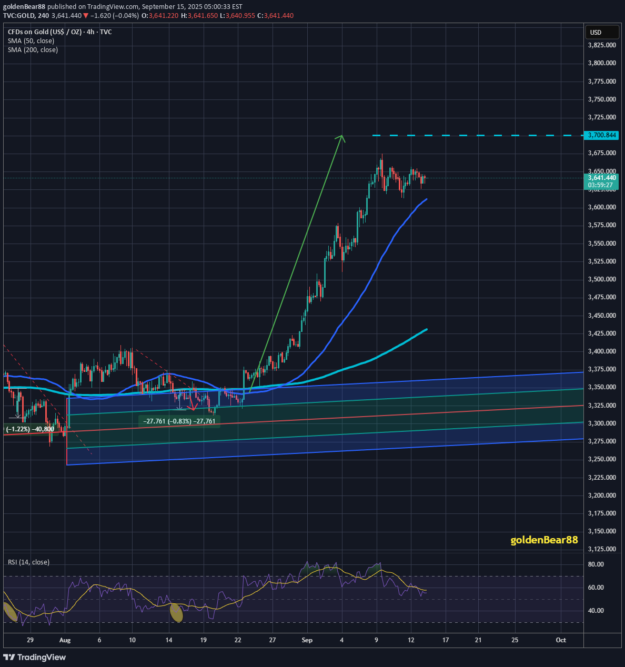
Task: Click the RSI 40.00 scale label
Action: coord(596,611)
